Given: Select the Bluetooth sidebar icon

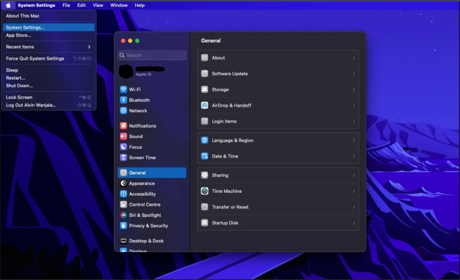Looking at the screenshot, I should pyautogui.click(x=124, y=100).
